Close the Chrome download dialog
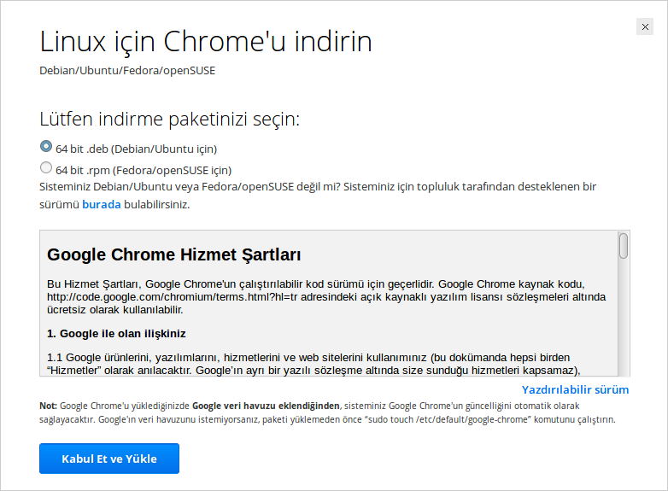The height and width of the screenshot is (491, 668). click(x=645, y=26)
